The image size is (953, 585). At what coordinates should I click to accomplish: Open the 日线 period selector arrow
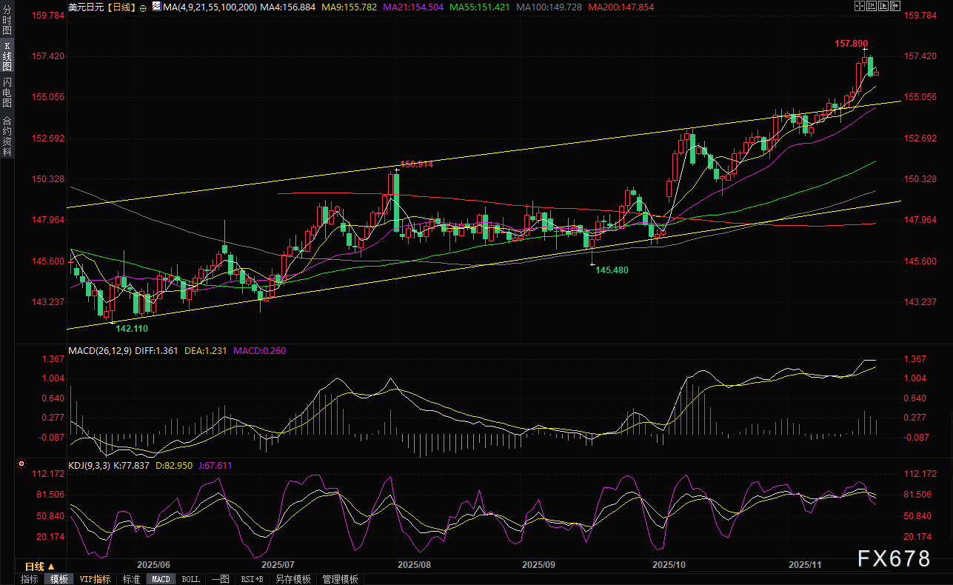click(50, 566)
